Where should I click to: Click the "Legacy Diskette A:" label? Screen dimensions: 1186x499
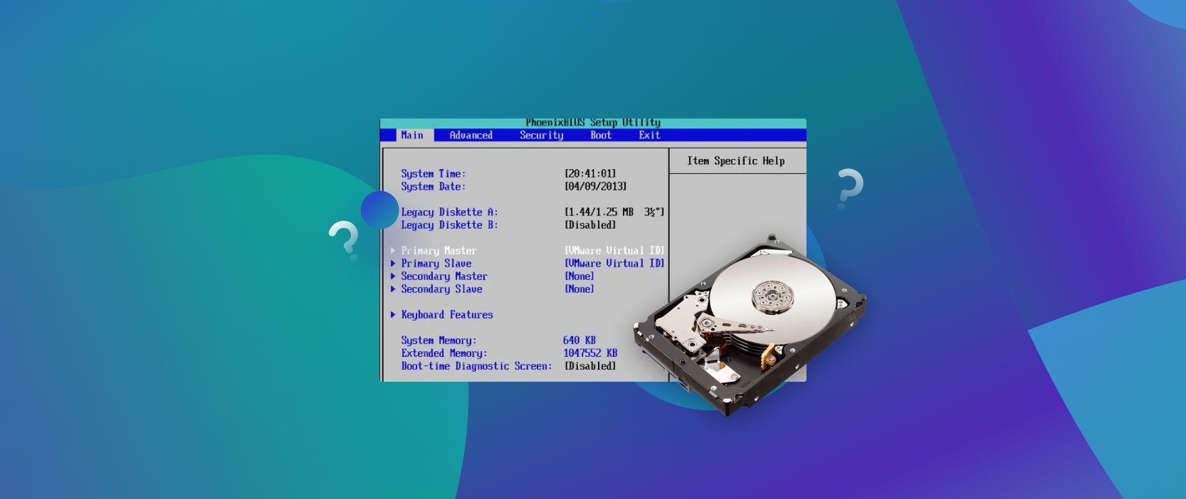click(449, 212)
